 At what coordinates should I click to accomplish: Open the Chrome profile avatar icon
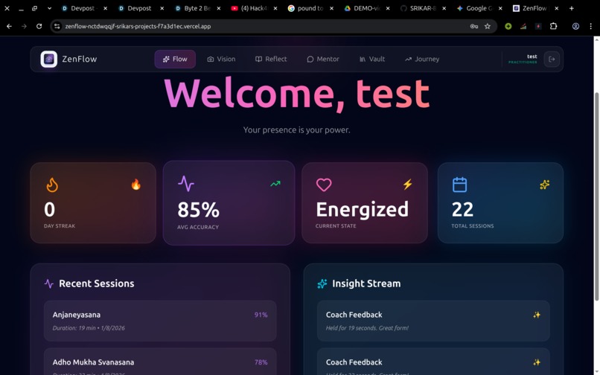coord(575,26)
